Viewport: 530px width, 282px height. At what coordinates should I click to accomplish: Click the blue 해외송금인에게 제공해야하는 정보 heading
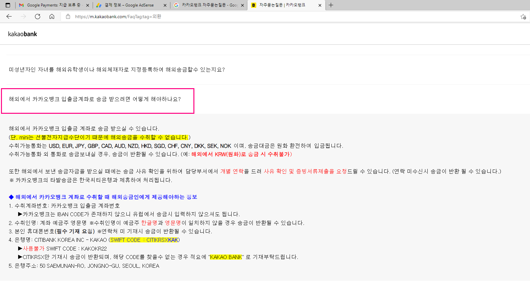[103, 197]
